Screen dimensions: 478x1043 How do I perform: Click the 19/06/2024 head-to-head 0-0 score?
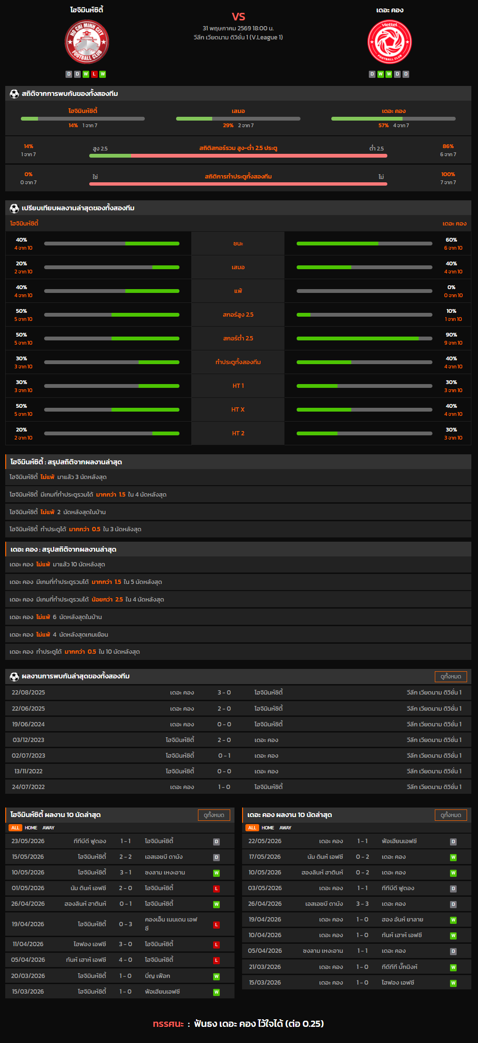pos(224,724)
